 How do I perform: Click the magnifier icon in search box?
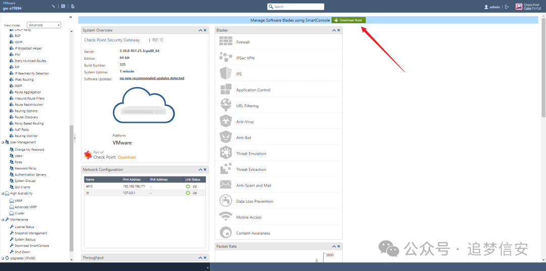(271, 7)
